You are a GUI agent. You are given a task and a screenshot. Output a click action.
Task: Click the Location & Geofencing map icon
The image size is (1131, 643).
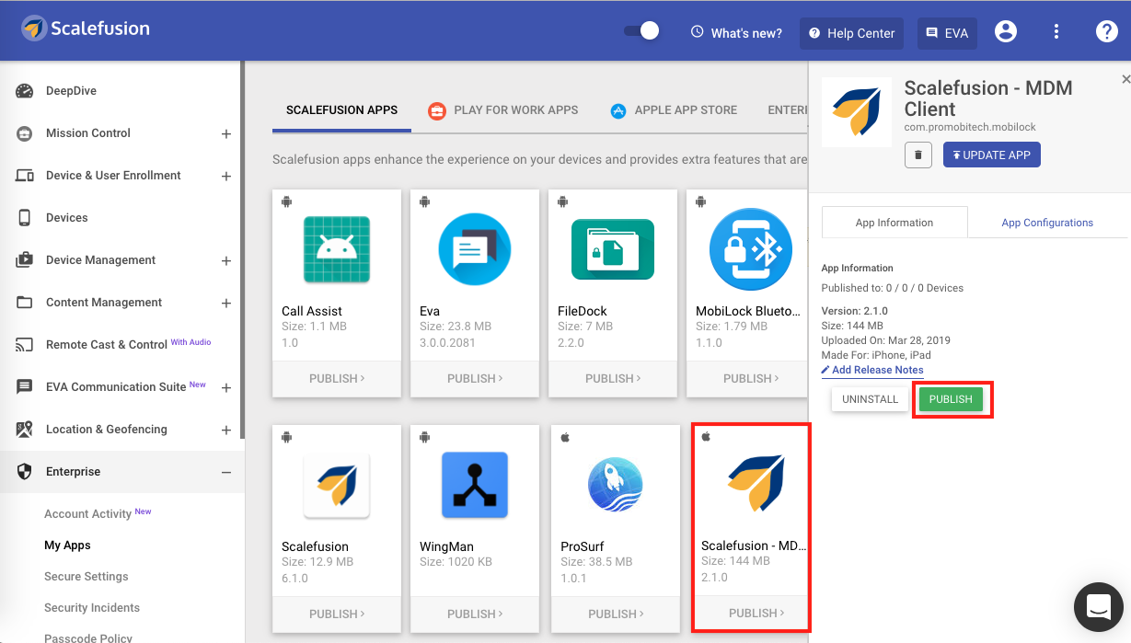click(x=25, y=430)
